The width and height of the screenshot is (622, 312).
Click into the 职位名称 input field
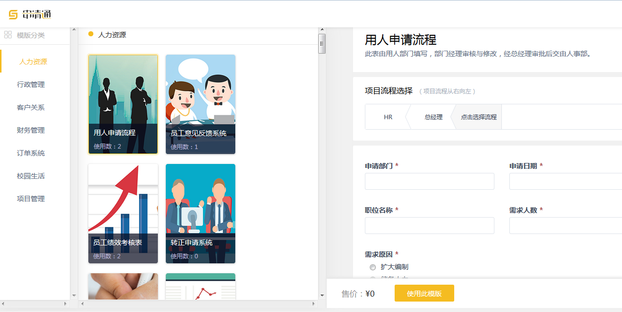429,226
